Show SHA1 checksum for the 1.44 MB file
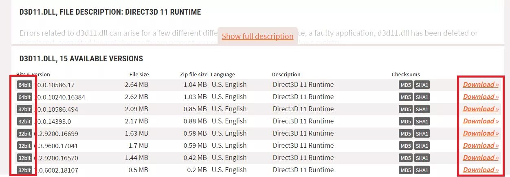The width and height of the screenshot is (510, 177). [x=422, y=158]
